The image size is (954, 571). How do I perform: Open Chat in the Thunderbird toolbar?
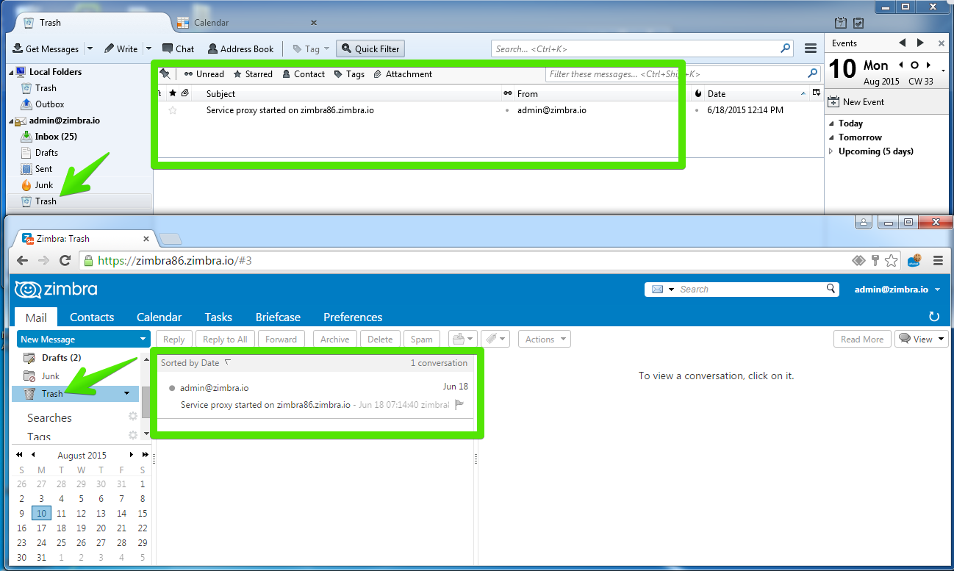click(x=178, y=49)
